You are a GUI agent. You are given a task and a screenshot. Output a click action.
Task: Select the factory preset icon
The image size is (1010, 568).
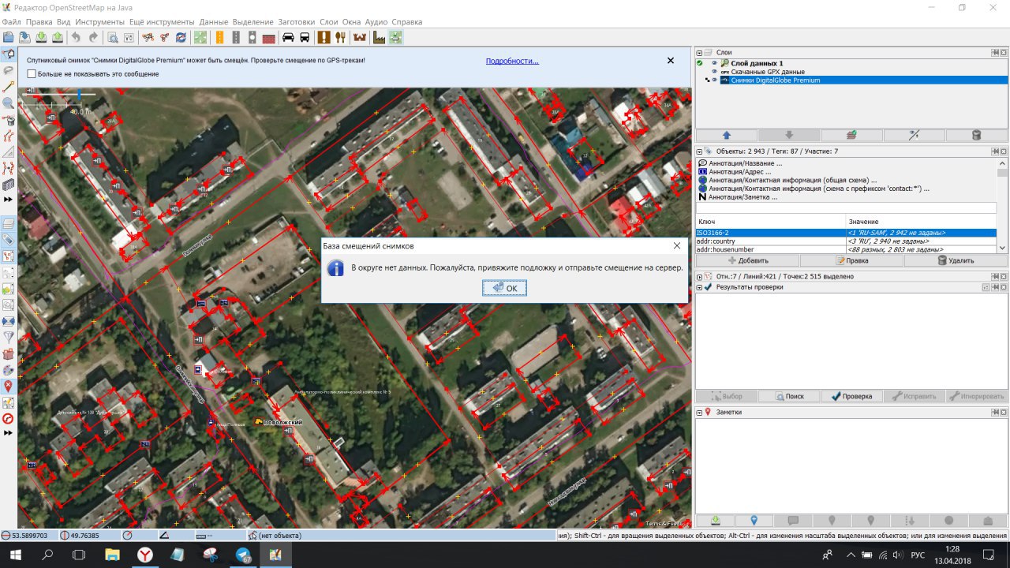coord(379,37)
